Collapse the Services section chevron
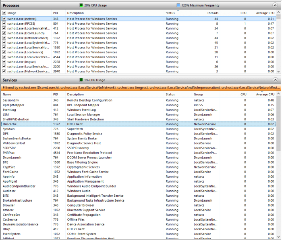Image resolution: width=282 pixels, height=240 pixels. point(275,80)
